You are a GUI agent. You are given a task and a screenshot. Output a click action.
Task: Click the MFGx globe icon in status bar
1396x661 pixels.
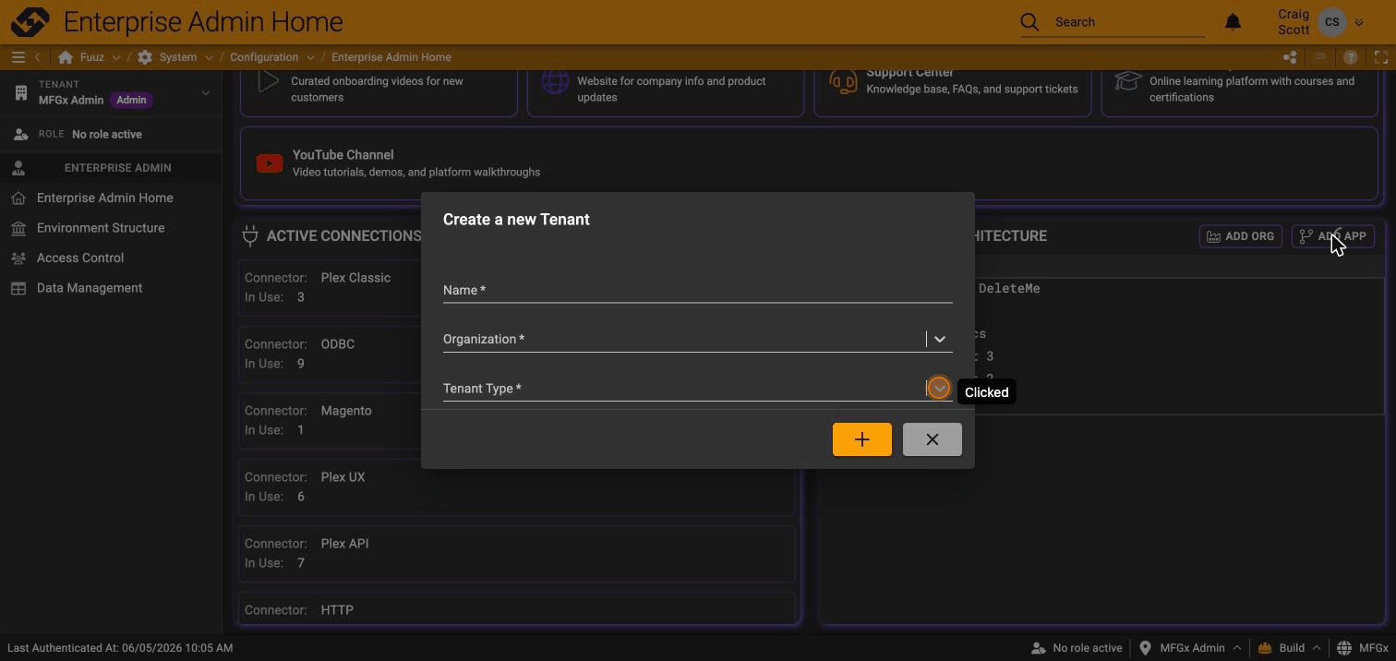coord(1344,648)
